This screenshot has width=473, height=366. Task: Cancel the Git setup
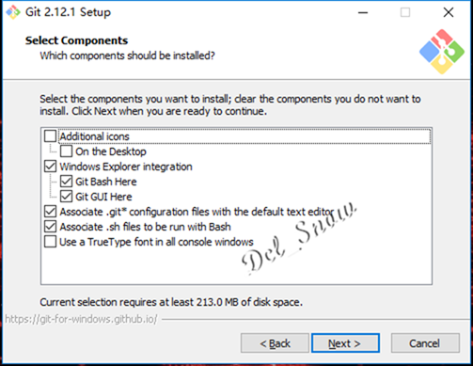point(425,343)
